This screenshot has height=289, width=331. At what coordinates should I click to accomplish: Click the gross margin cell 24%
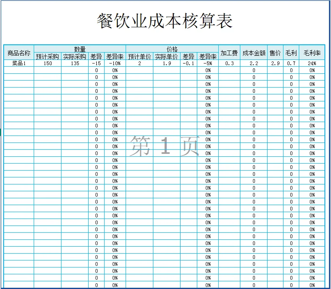(x=312, y=63)
